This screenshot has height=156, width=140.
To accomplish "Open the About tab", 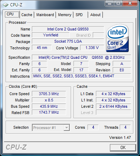I will tap(96, 15).
